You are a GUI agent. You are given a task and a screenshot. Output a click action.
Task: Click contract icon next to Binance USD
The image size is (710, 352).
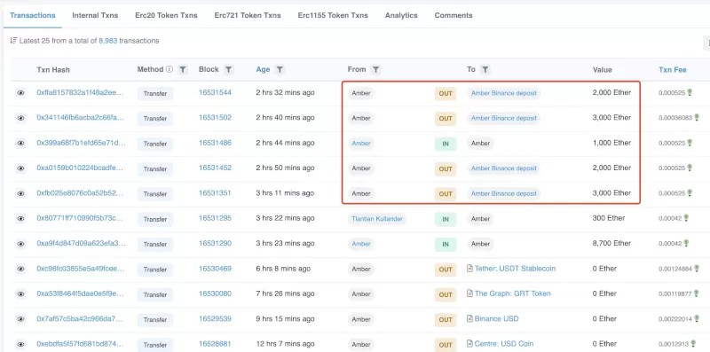coord(470,318)
